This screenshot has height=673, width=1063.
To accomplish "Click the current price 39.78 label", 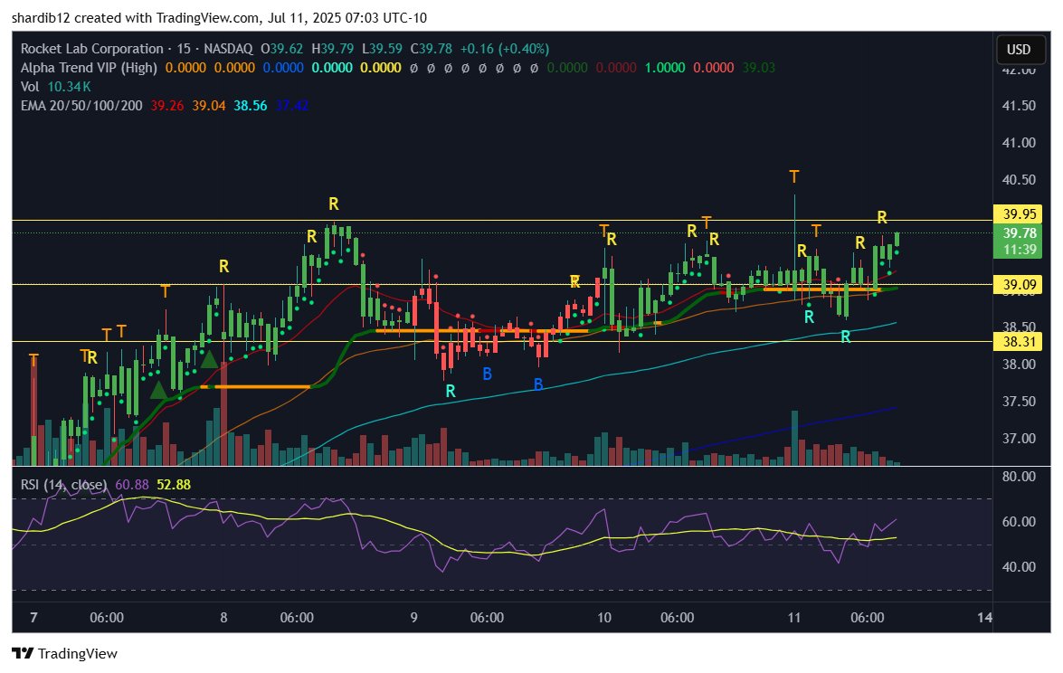I will pyautogui.click(x=1019, y=233).
